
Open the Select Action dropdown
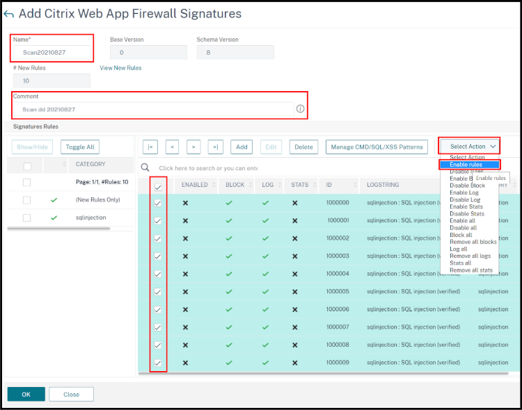coord(470,147)
